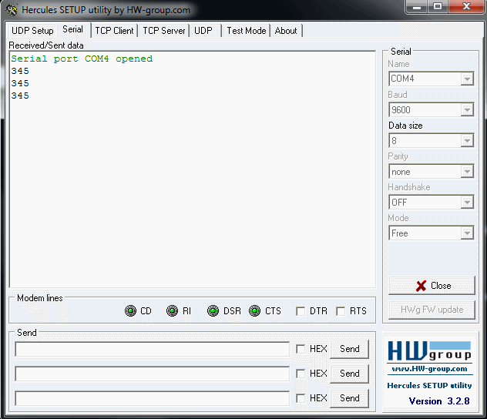Enable HEX for the third send line
The height and width of the screenshot is (419, 487).
301,398
